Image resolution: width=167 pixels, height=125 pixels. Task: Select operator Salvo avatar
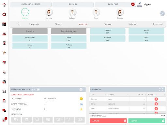click(96, 12)
